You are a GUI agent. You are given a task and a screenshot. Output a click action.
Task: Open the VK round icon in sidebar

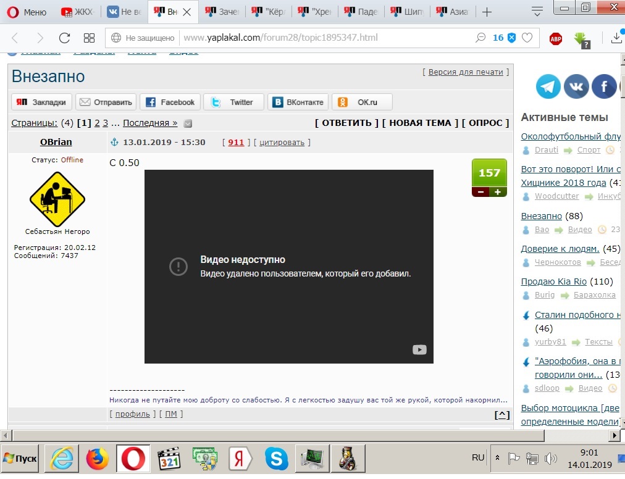pos(576,86)
